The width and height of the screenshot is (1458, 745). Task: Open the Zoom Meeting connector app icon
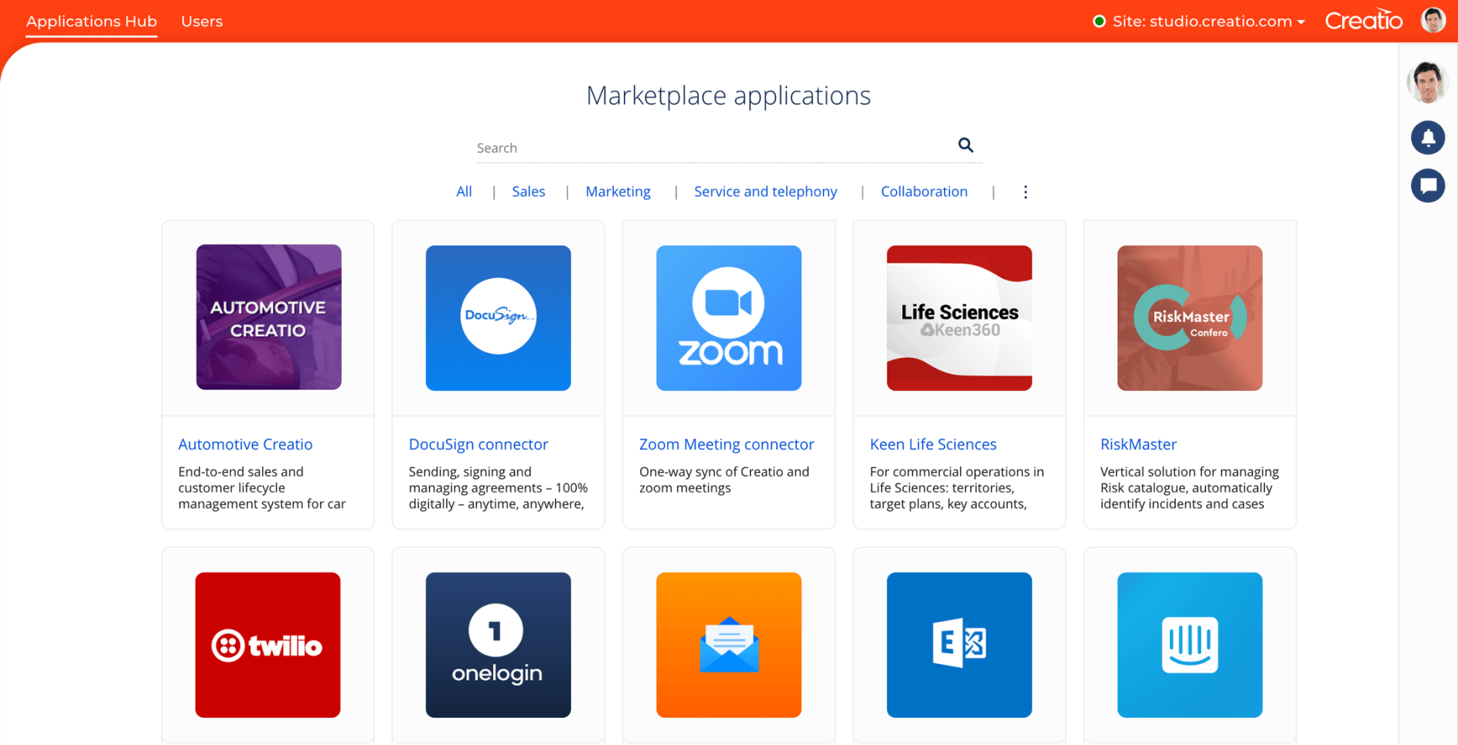coord(727,318)
